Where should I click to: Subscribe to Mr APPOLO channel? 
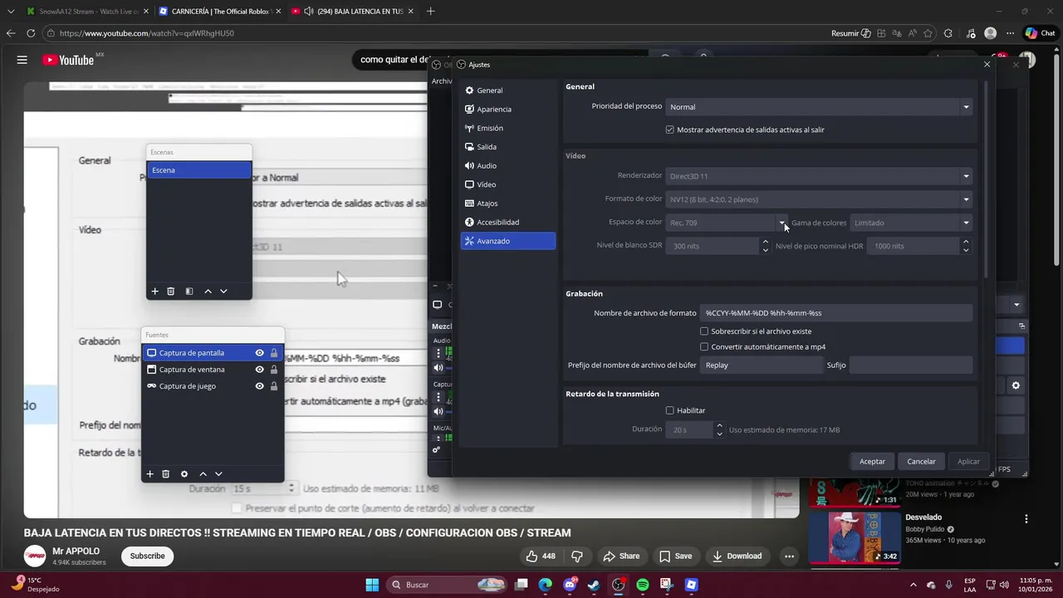coord(147,556)
